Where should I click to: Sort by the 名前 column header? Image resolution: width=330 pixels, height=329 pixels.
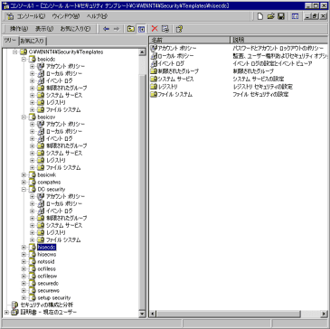(189, 40)
